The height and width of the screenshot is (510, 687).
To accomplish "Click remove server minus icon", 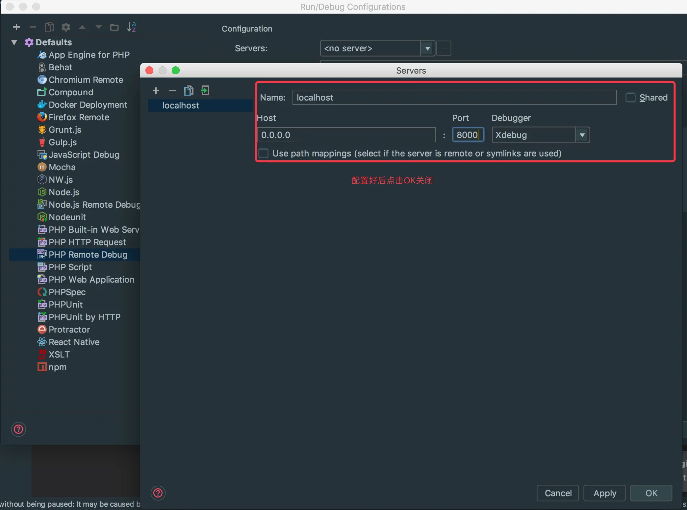I will pos(172,91).
